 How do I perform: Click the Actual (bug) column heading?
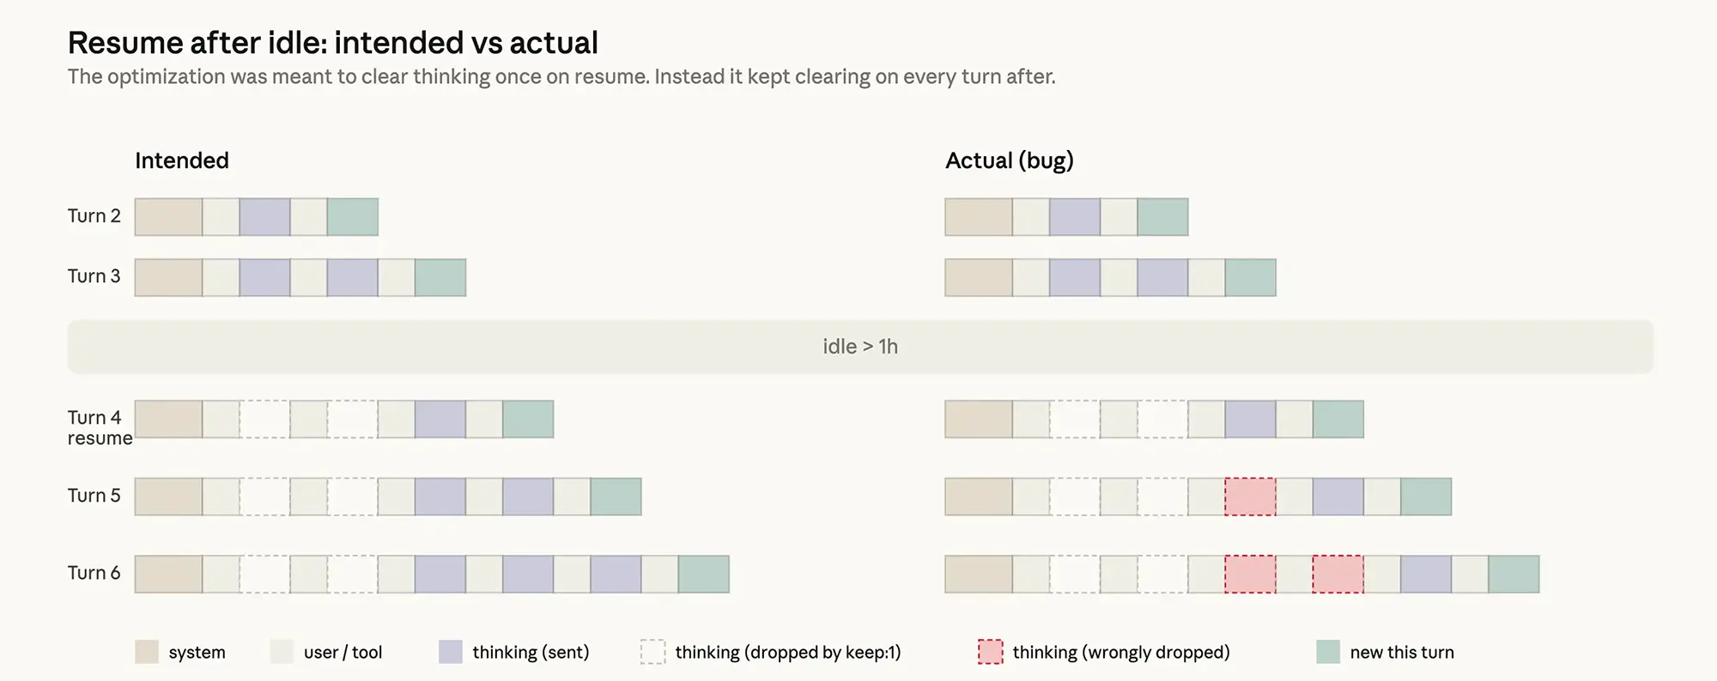pyautogui.click(x=1010, y=160)
